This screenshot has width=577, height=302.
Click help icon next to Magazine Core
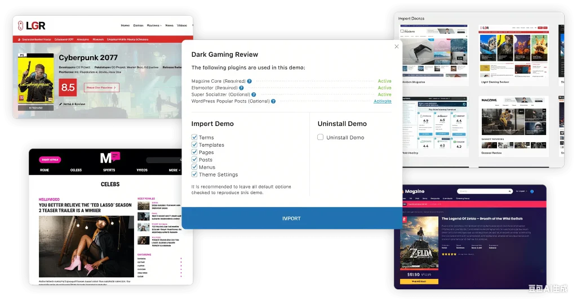click(x=249, y=82)
